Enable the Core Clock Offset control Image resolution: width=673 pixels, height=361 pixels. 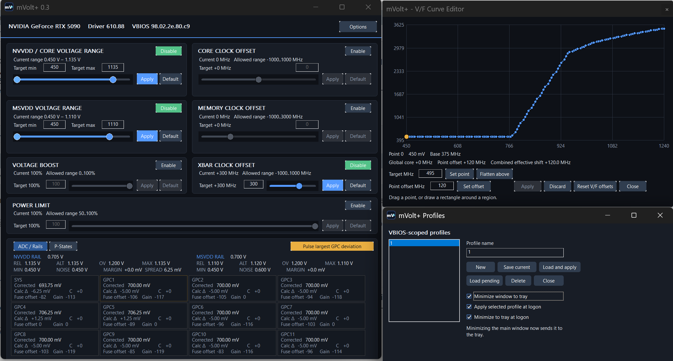358,51
